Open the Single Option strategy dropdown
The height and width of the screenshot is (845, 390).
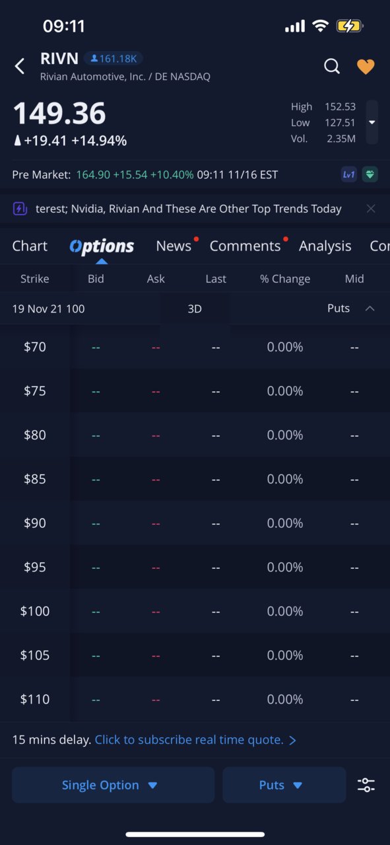[114, 785]
